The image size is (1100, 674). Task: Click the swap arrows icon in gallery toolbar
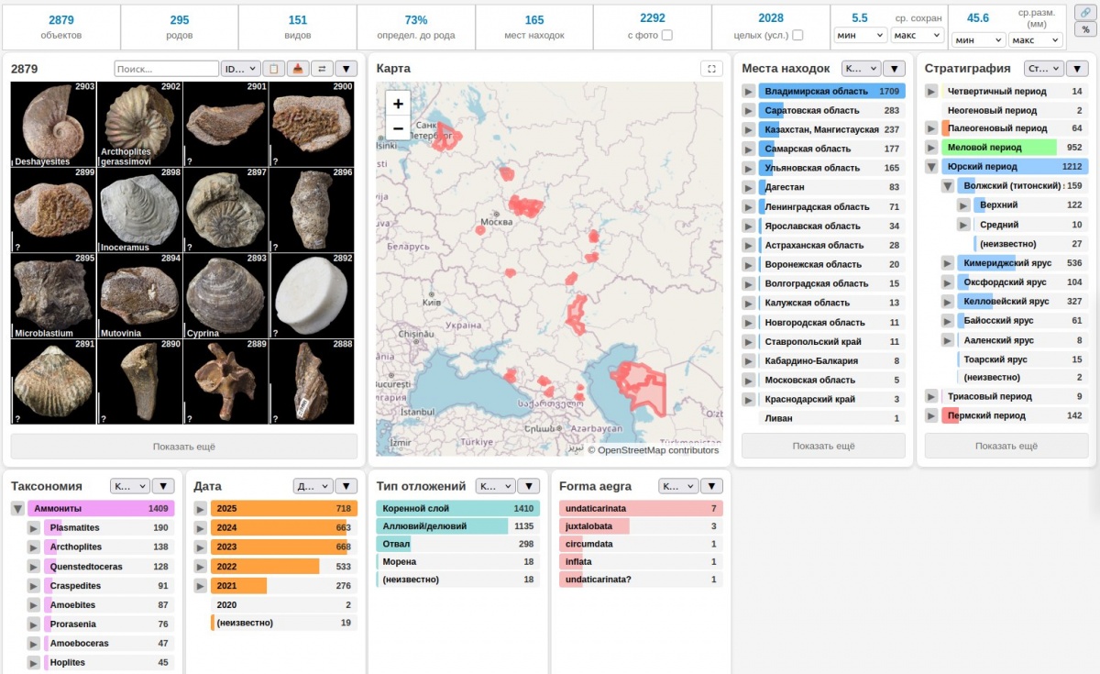322,69
